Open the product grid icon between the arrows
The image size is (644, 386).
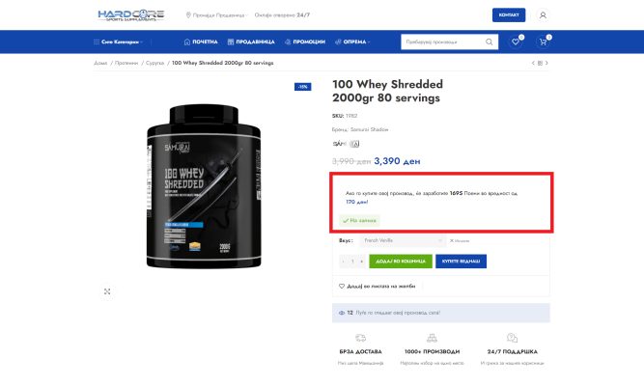[x=540, y=63]
